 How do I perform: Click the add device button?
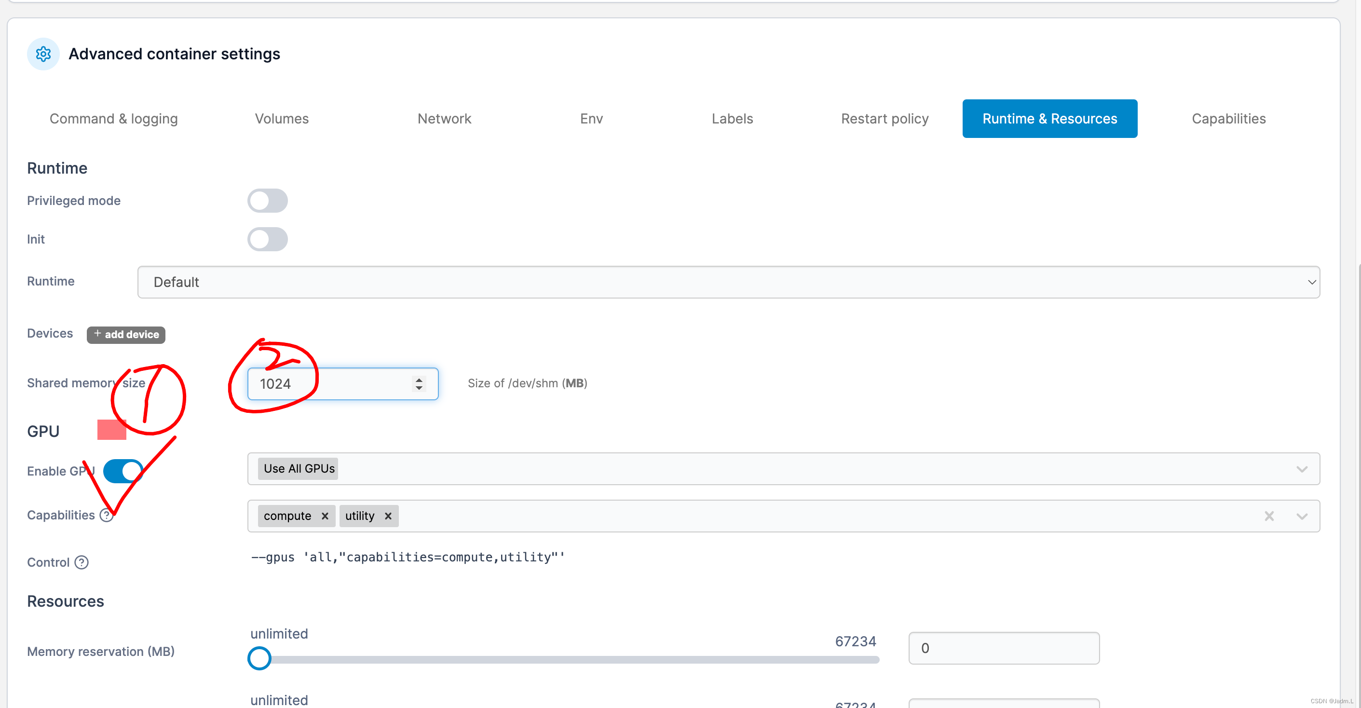click(x=126, y=334)
